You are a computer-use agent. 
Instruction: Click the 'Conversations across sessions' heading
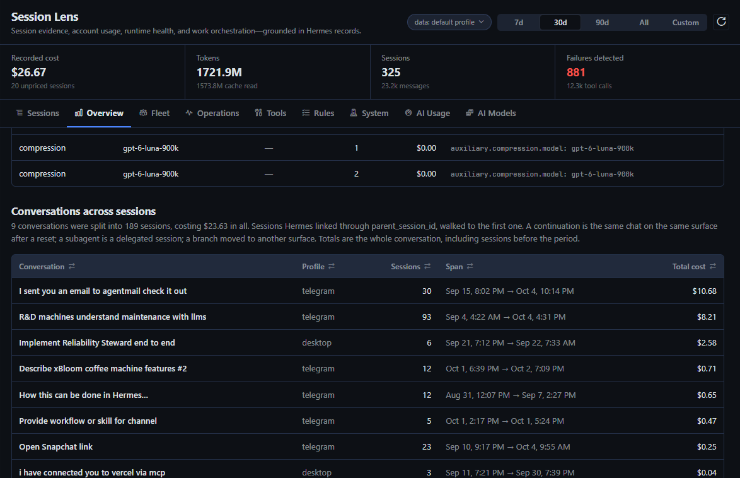tap(84, 211)
